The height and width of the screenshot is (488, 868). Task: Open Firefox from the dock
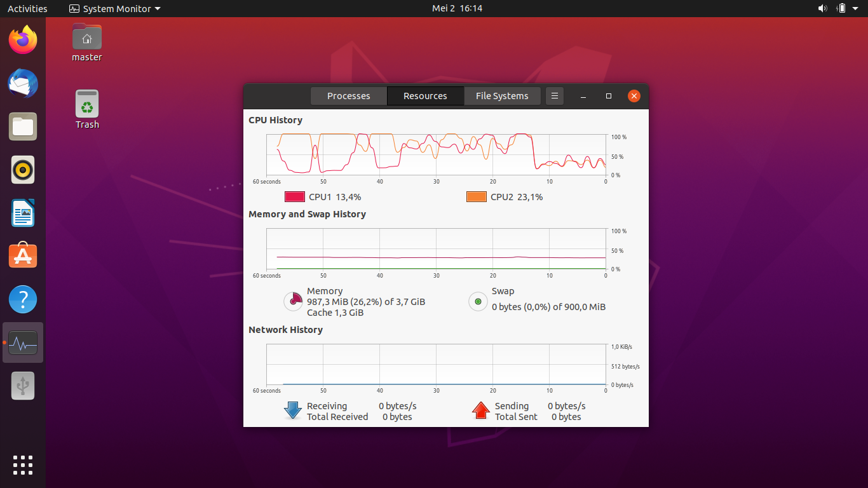(22, 39)
